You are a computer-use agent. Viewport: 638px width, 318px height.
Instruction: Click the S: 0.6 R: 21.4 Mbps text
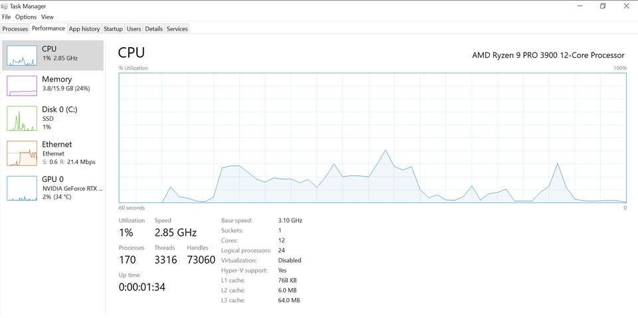68,162
